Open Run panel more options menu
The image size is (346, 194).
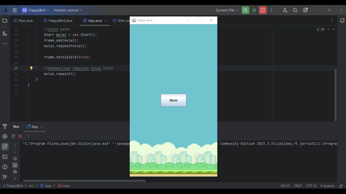pos(28,136)
